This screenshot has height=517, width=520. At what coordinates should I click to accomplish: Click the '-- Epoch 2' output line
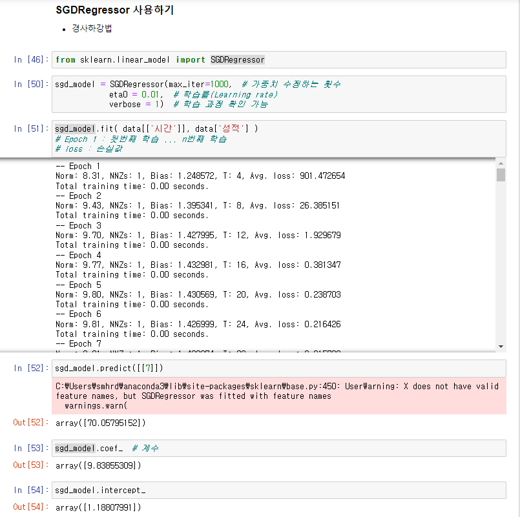pyautogui.click(x=78, y=196)
